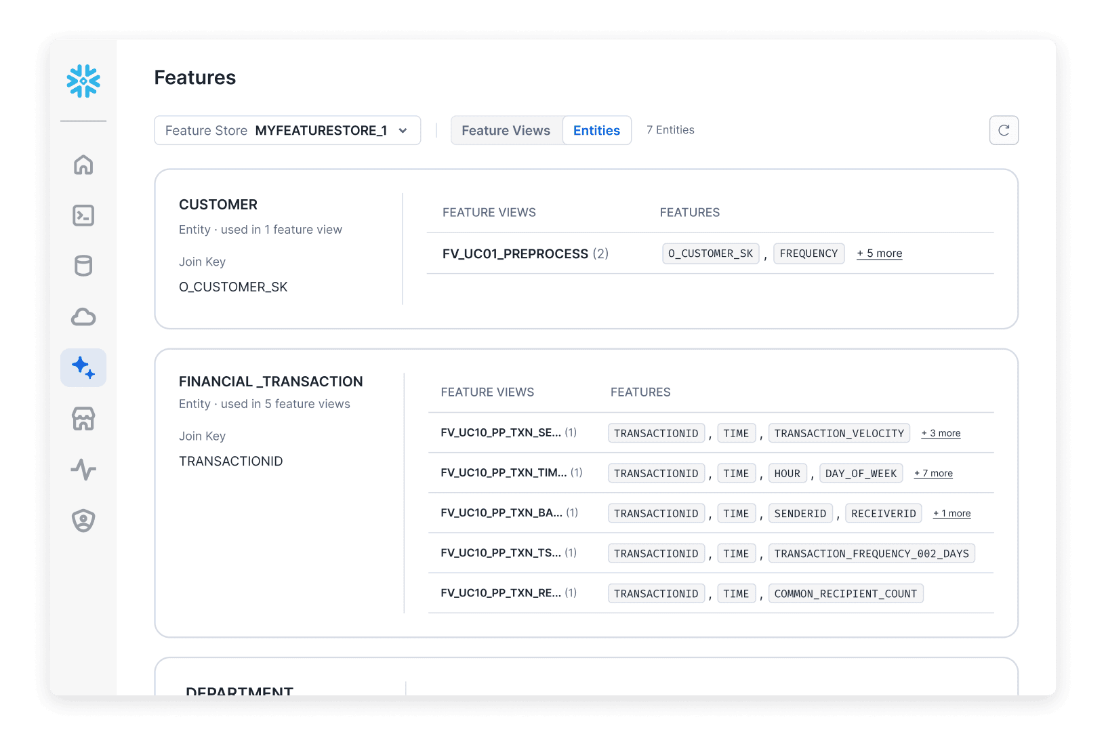Select the O_CUSTOMER_SK feature chip

pyautogui.click(x=710, y=253)
